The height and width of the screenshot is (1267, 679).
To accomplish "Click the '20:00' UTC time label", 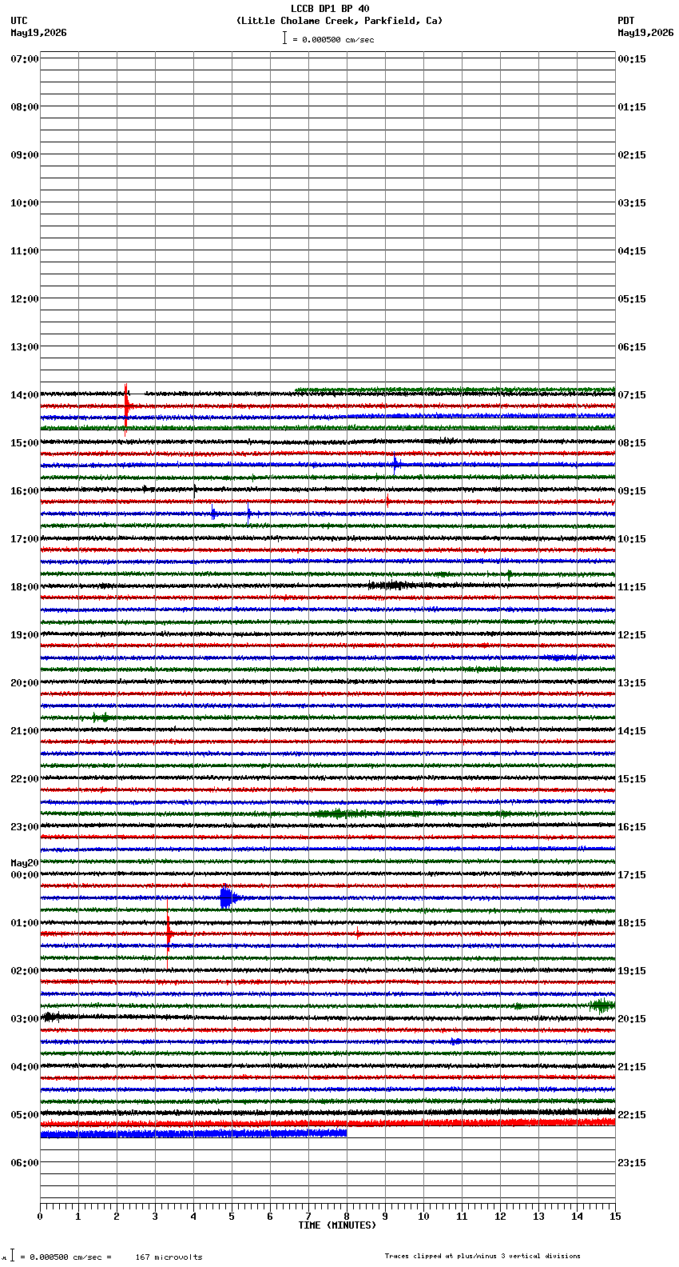I will click(x=25, y=683).
